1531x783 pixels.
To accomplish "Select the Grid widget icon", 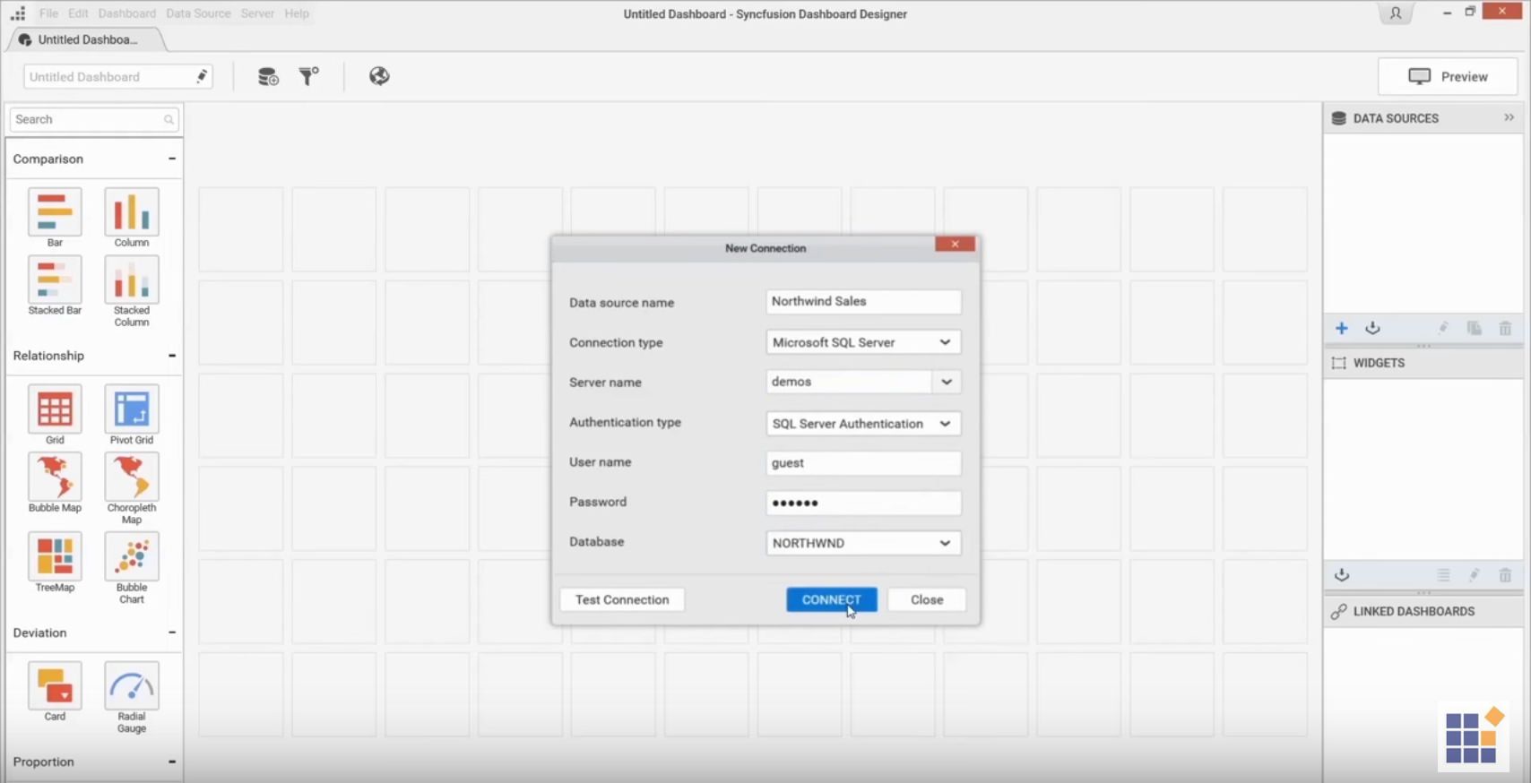I will coord(55,409).
